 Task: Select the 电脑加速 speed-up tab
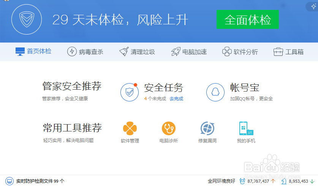189,52
